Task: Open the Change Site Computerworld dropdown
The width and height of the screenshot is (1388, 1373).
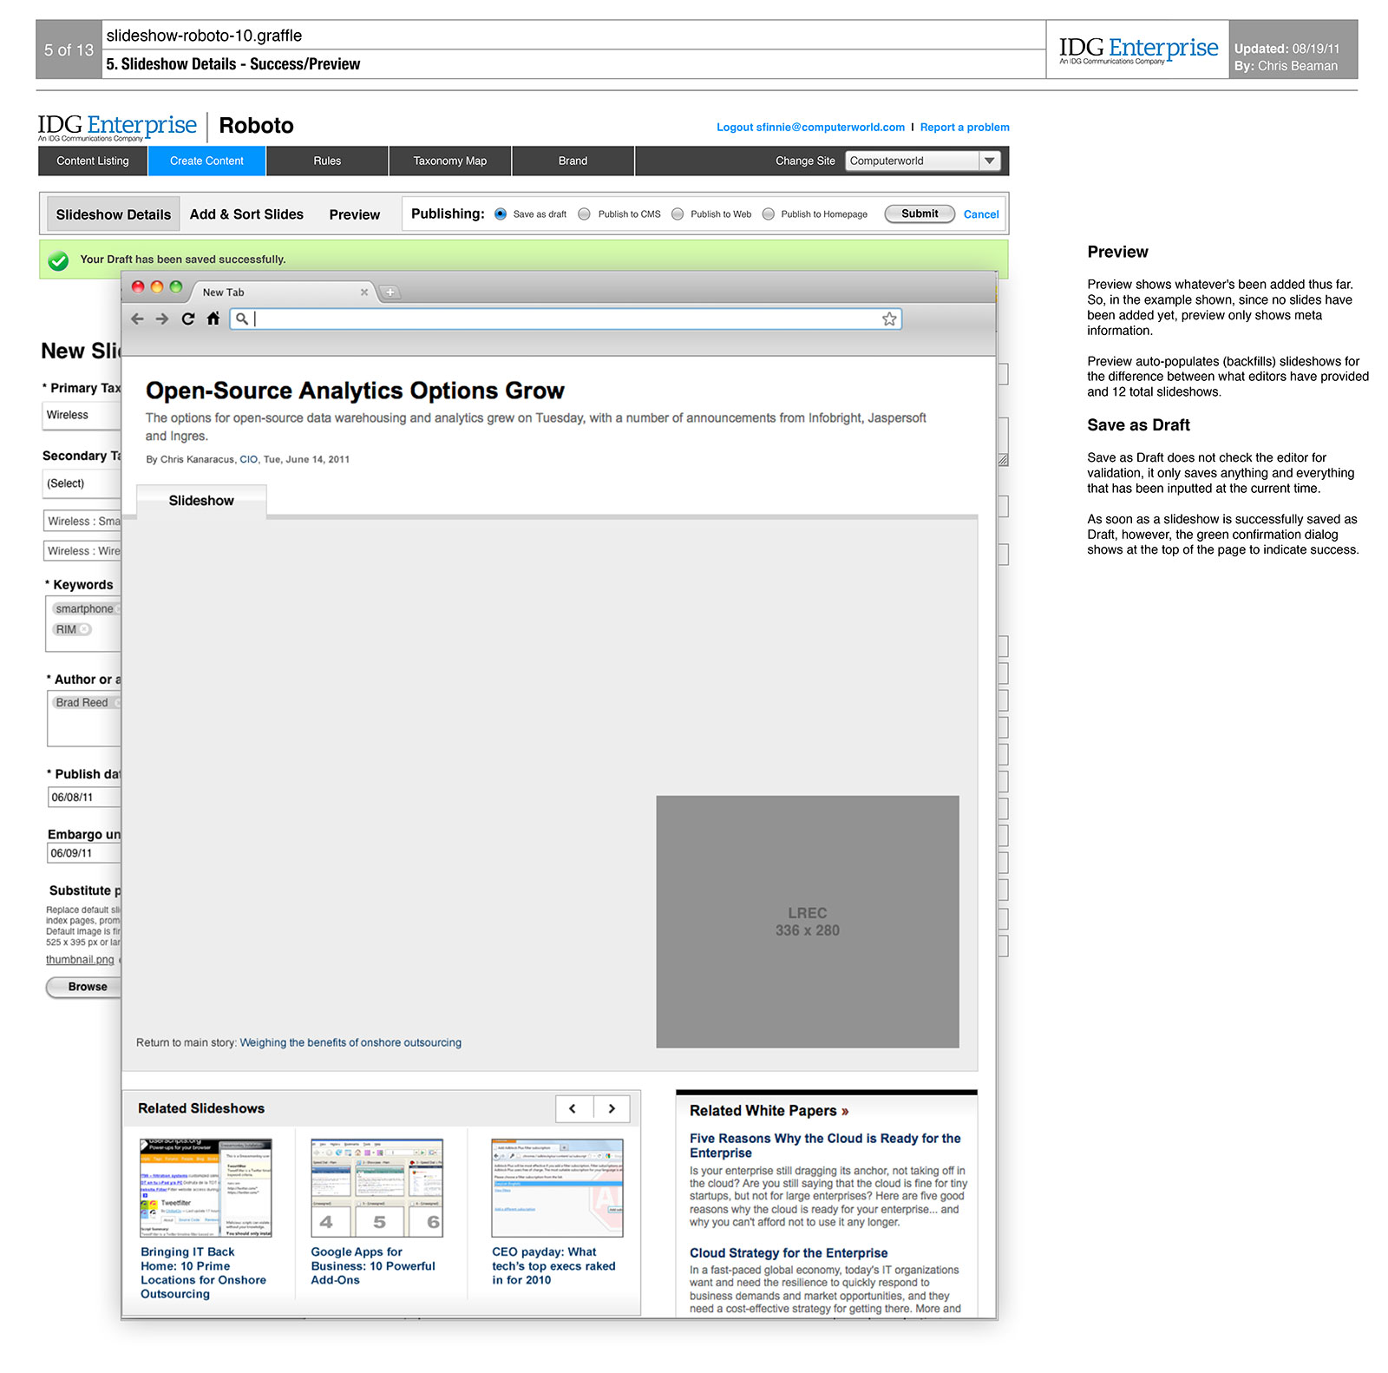Action: (923, 161)
